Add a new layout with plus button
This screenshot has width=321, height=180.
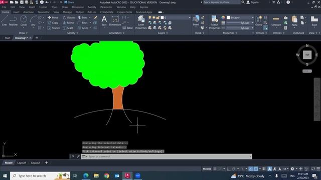tap(46, 162)
